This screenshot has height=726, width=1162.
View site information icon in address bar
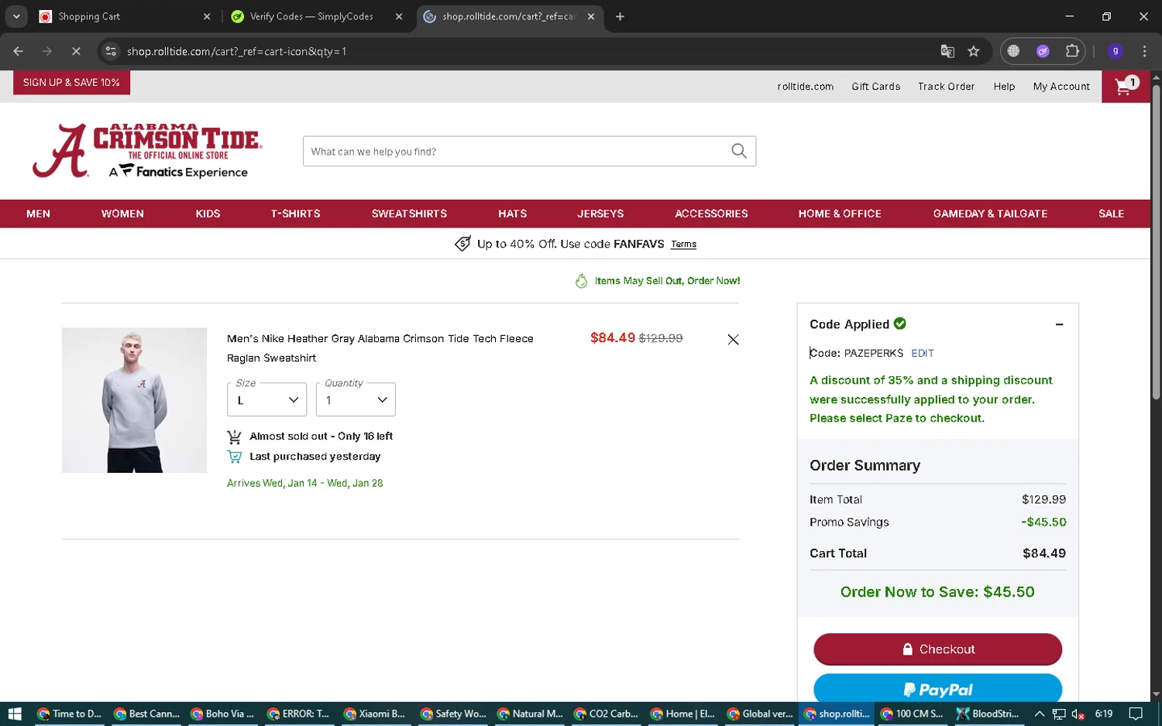click(x=111, y=51)
